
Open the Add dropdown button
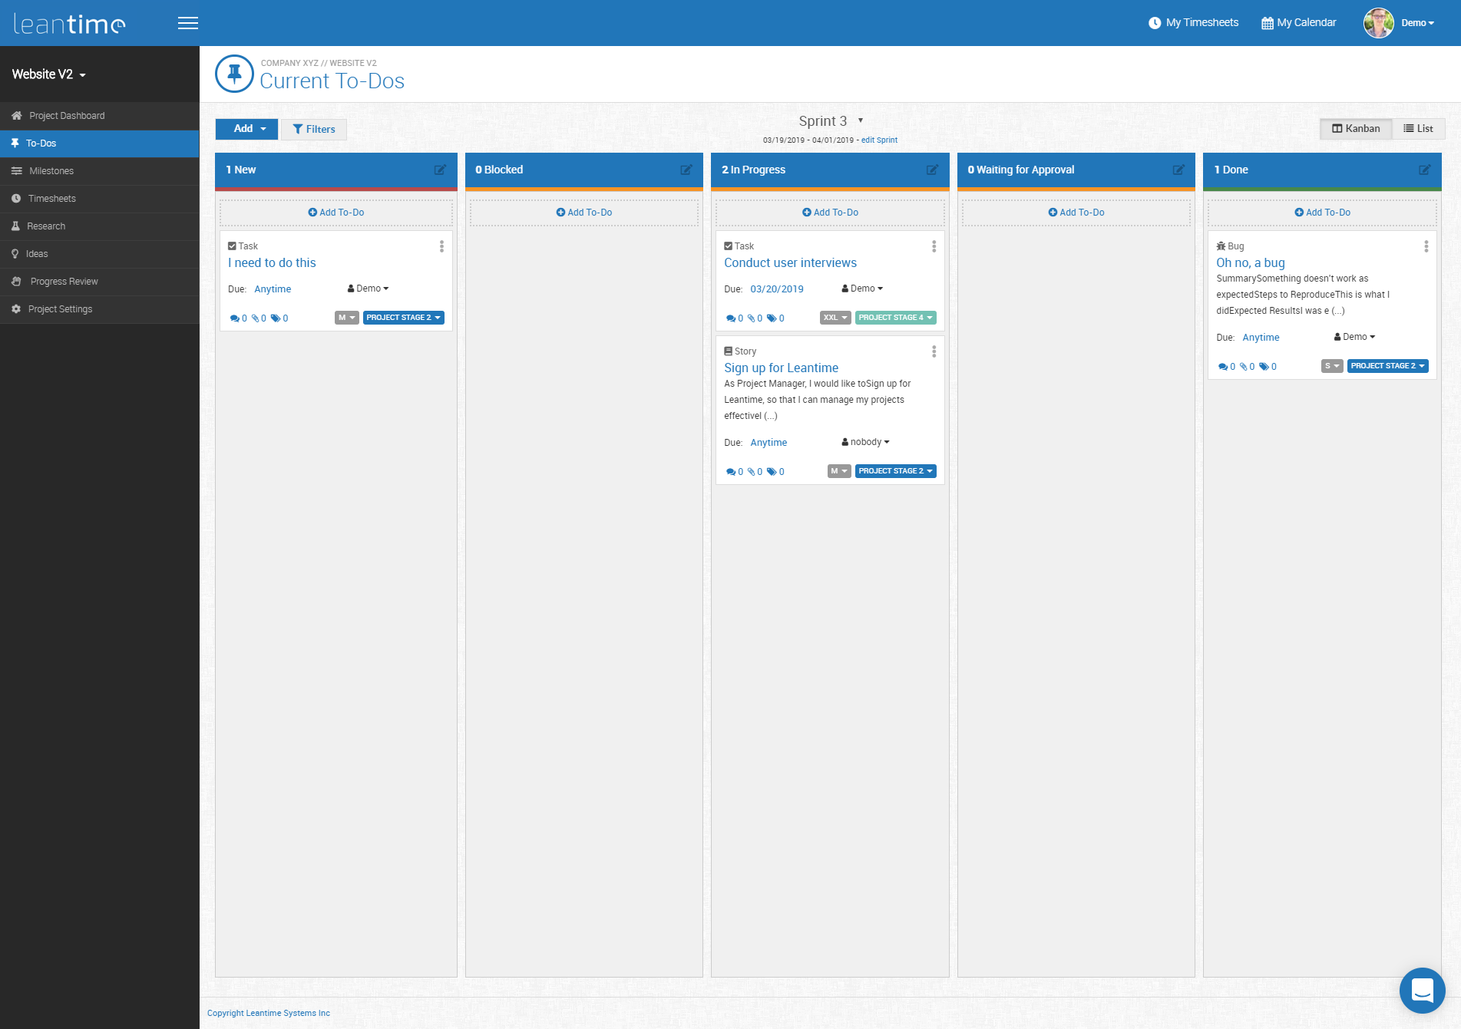click(246, 129)
